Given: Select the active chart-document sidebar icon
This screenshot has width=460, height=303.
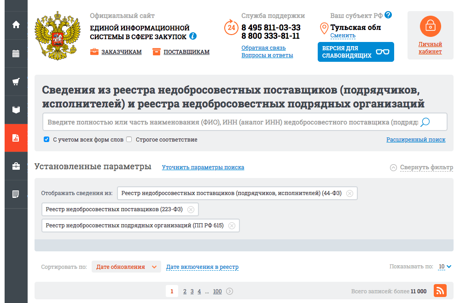Looking at the screenshot, I should pos(16,138).
